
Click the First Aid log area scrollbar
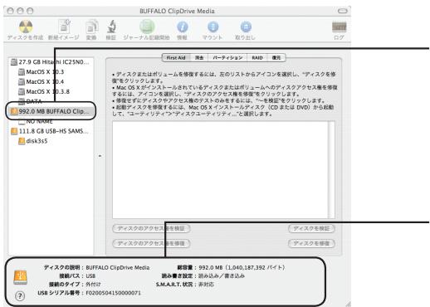pos(331,170)
